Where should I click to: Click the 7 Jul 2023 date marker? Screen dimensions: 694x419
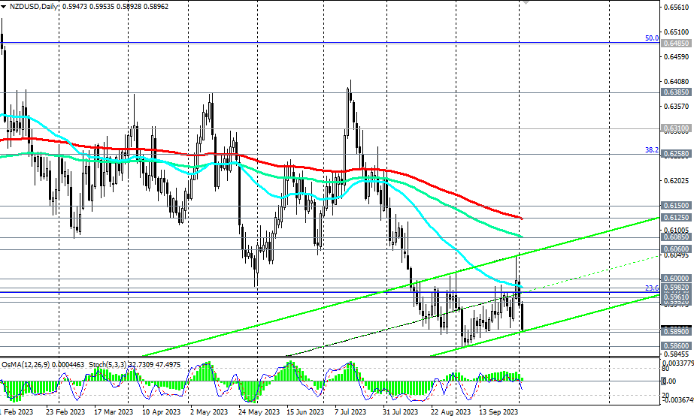tap(350, 411)
